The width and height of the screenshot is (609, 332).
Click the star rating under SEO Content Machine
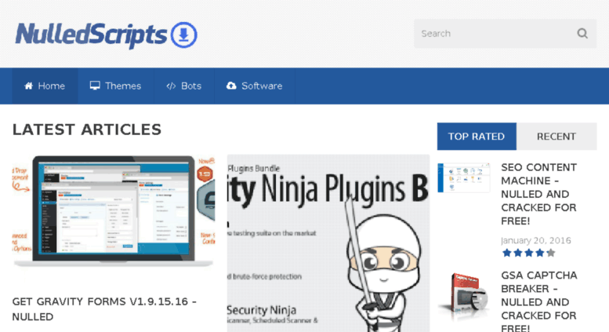click(x=528, y=253)
